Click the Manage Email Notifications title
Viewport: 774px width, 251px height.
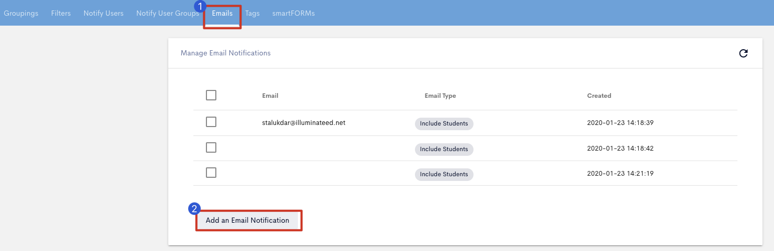pyautogui.click(x=226, y=53)
